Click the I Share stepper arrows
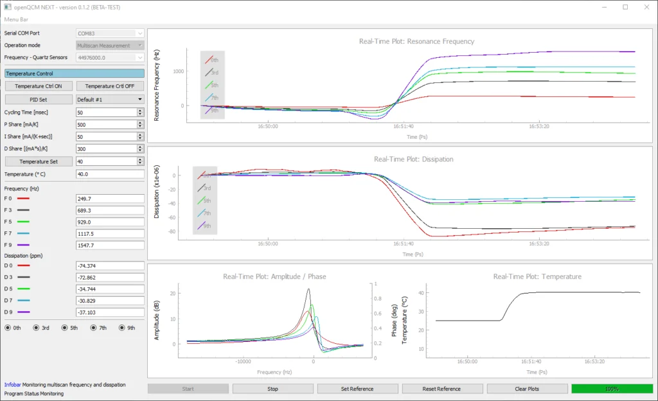Image resolution: width=658 pixels, height=401 pixels. [x=140, y=137]
